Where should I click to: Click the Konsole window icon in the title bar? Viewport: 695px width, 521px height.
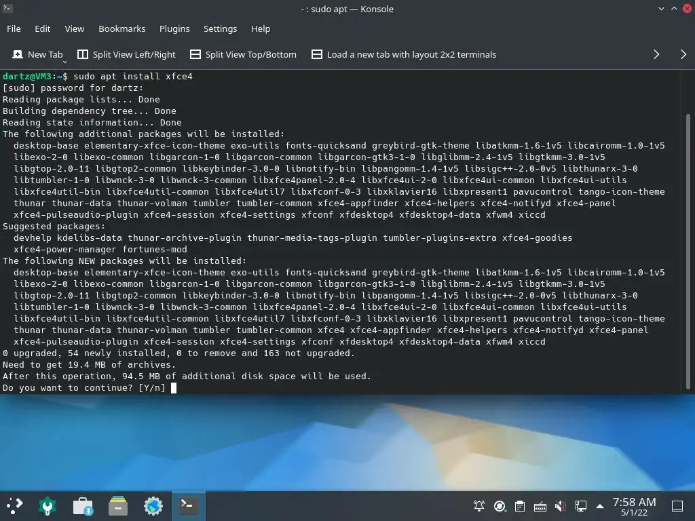point(7,8)
